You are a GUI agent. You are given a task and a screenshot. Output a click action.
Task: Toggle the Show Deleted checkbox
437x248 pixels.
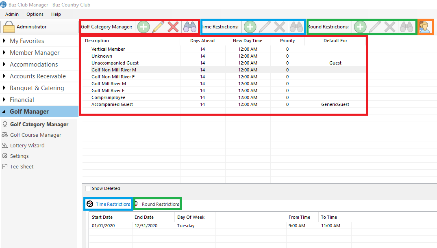87,188
